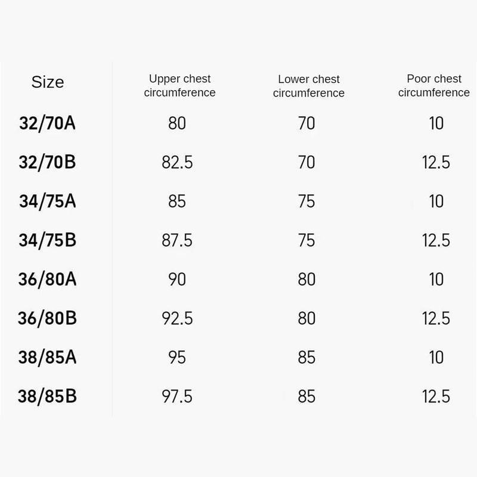Image resolution: width=477 pixels, height=477 pixels.
Task: Click the Size column header
Action: tap(48, 82)
